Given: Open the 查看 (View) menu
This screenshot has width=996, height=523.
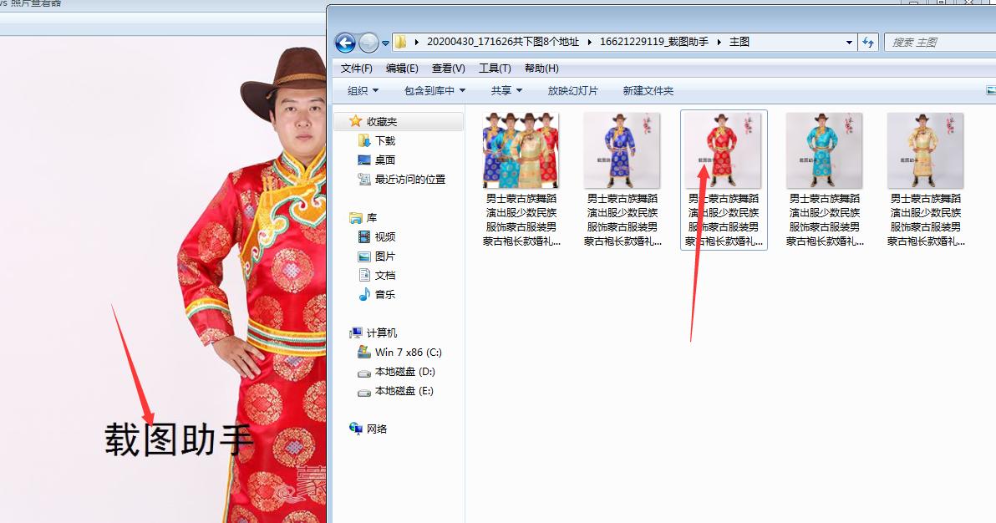Looking at the screenshot, I should 448,68.
